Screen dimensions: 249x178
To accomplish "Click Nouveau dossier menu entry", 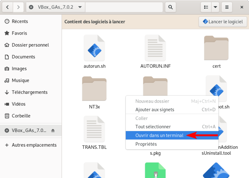I will (x=172, y=101).
